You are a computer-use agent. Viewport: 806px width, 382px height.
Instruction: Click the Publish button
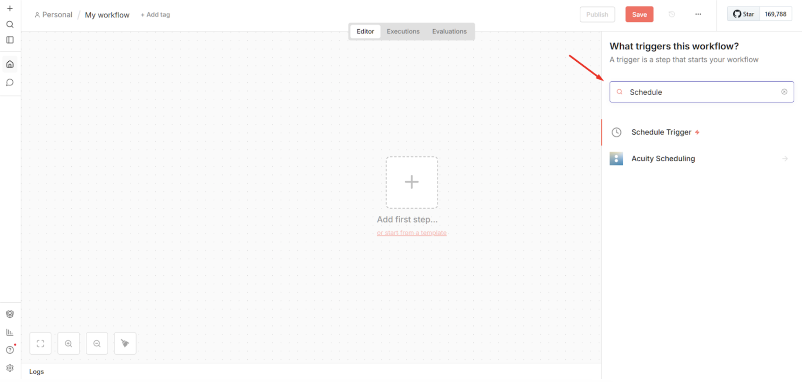[x=597, y=14]
